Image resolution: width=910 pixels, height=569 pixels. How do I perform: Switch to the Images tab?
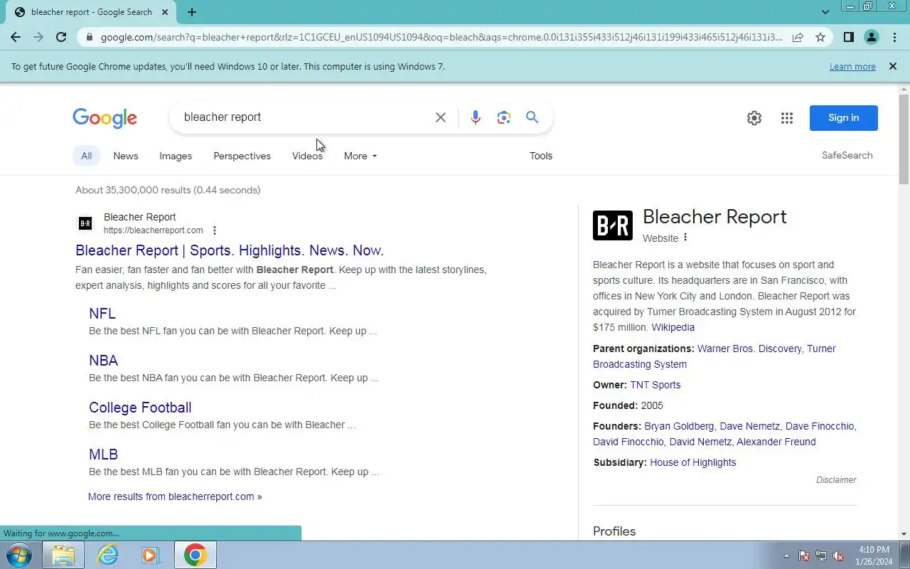[176, 156]
